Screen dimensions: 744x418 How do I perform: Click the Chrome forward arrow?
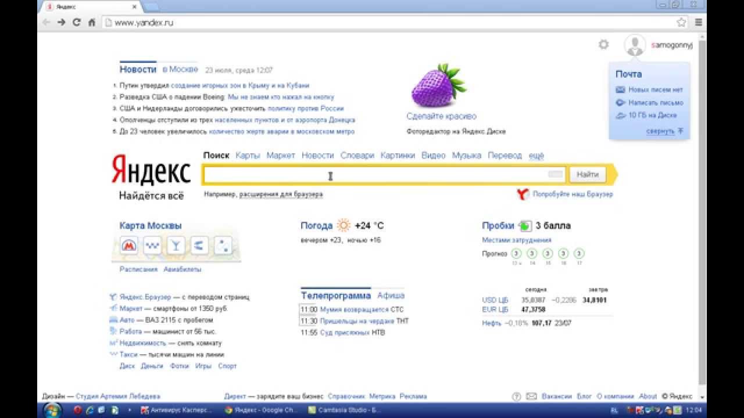[62, 23]
